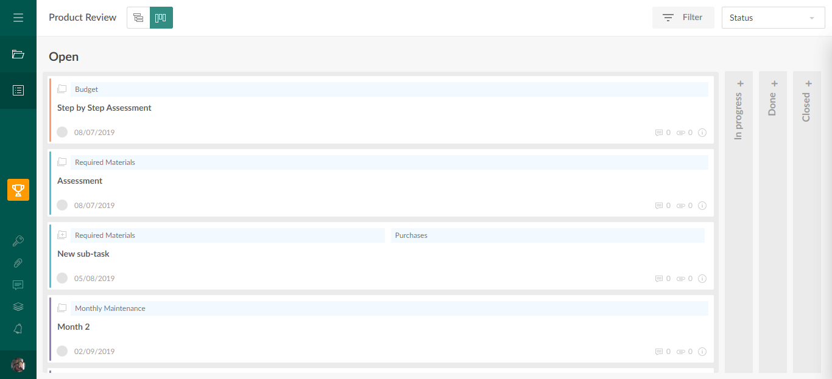Click the Purchases tag on New sub-task
832x379 pixels.
coord(548,235)
